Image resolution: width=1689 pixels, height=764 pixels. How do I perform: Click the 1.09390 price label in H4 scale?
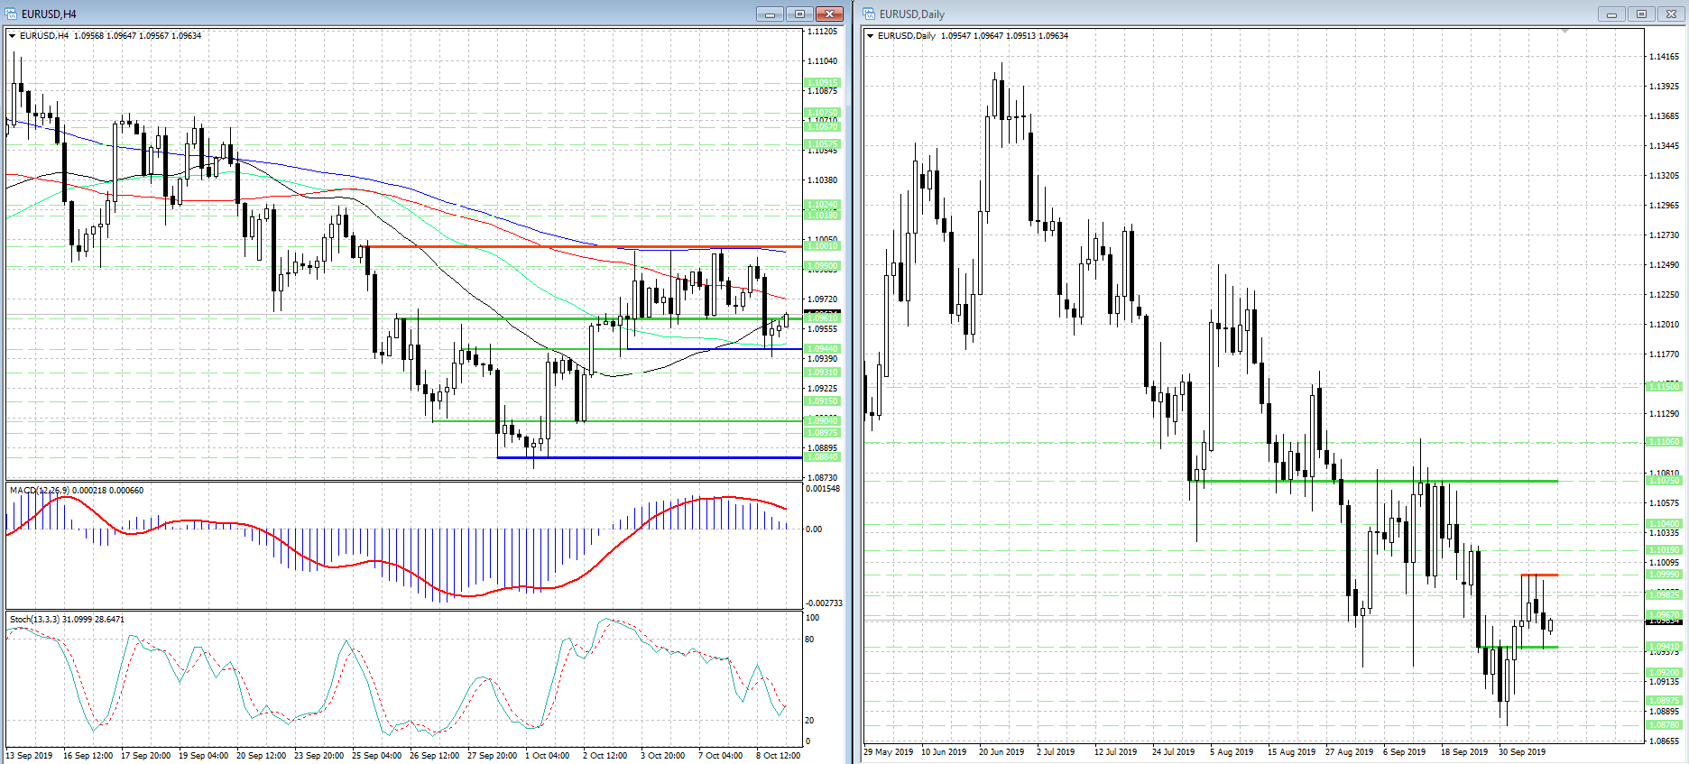[822, 359]
